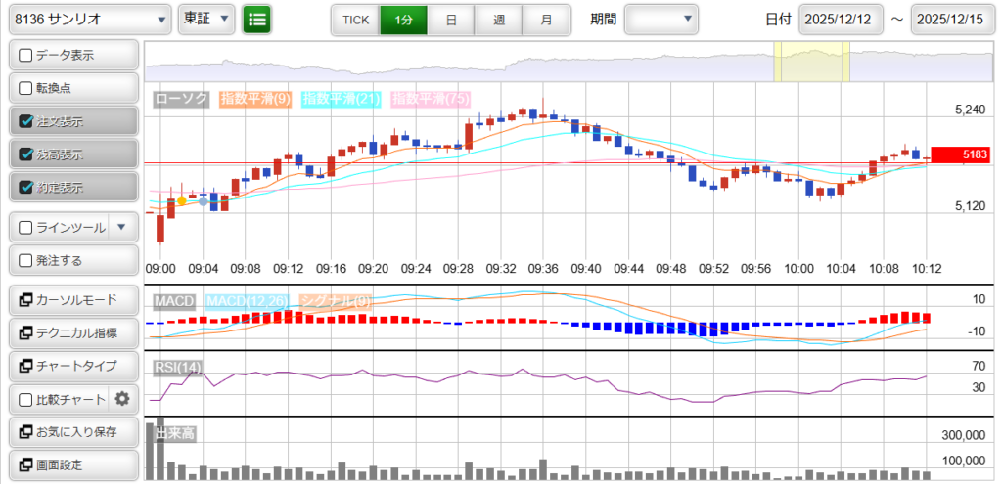
Task: Enable the データ表示 checkbox
Action: 26,56
